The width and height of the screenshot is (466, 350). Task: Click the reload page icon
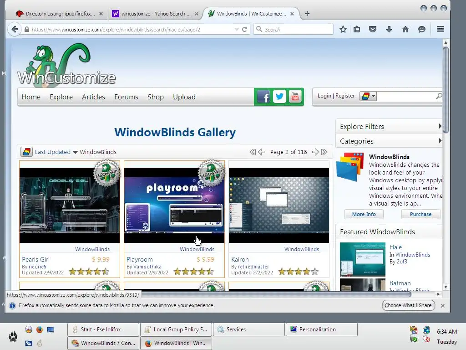point(244,29)
